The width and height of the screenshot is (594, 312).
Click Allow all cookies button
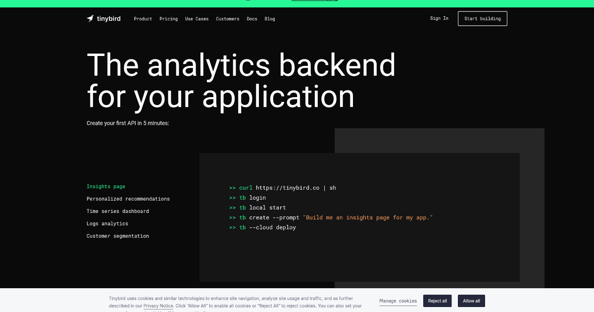[471, 301]
